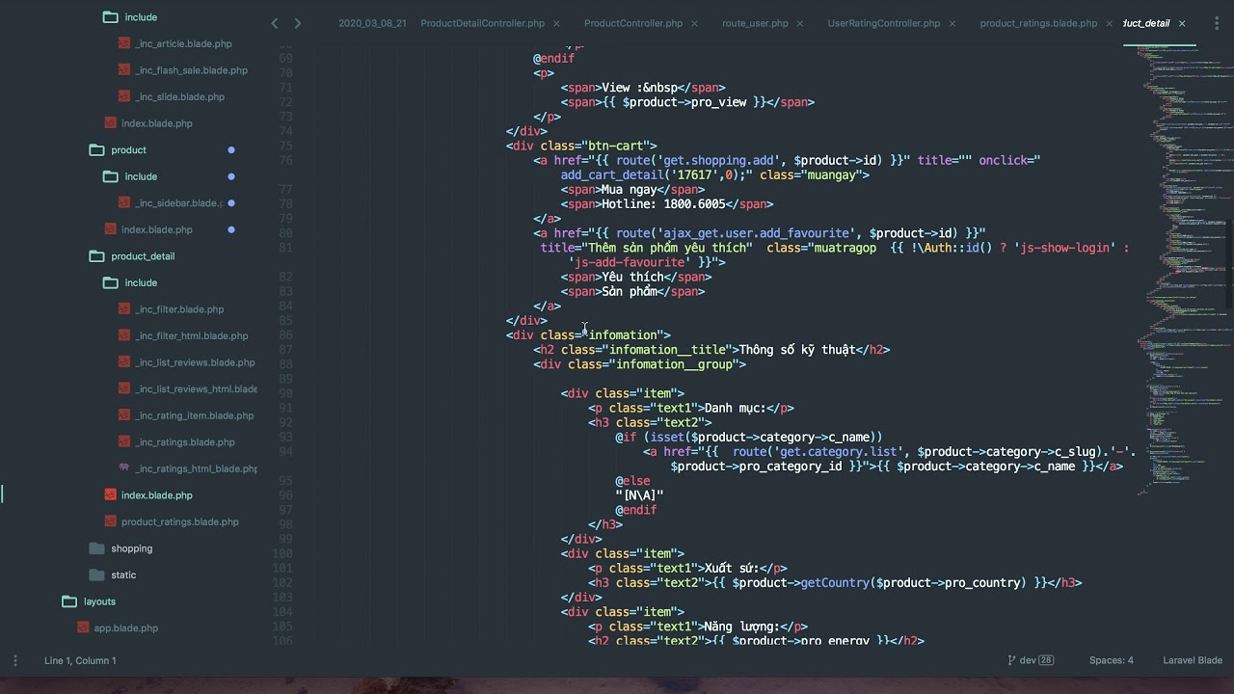Click the file icon of app.blade.php
The image size is (1234, 694).
(84, 627)
